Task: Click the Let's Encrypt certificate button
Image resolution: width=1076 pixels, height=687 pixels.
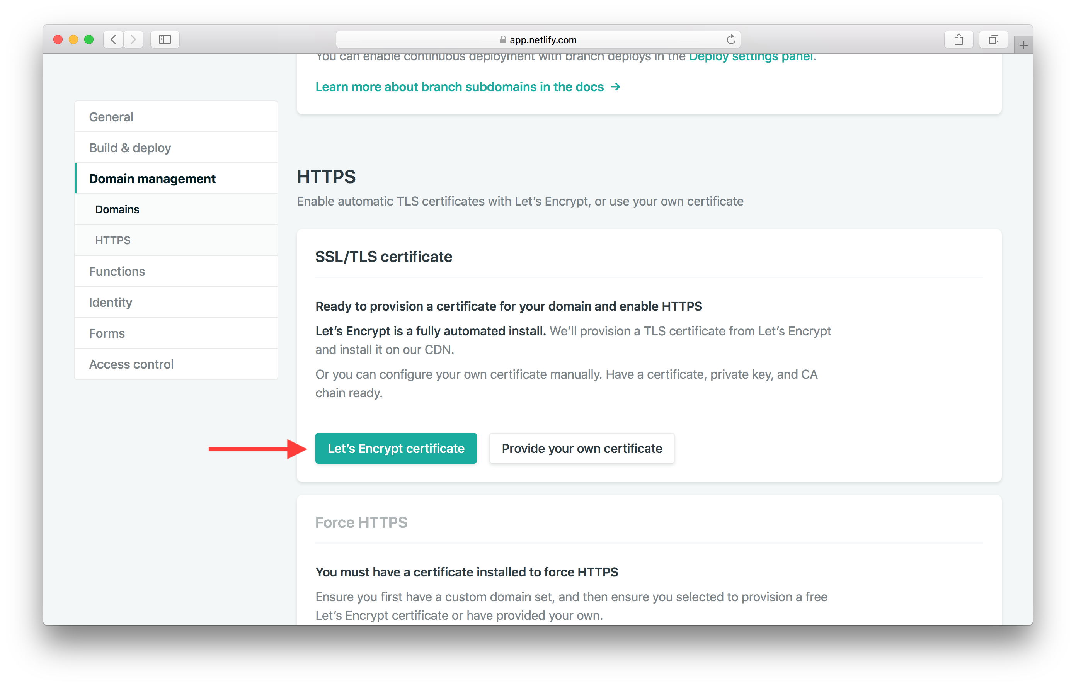Action: tap(396, 448)
